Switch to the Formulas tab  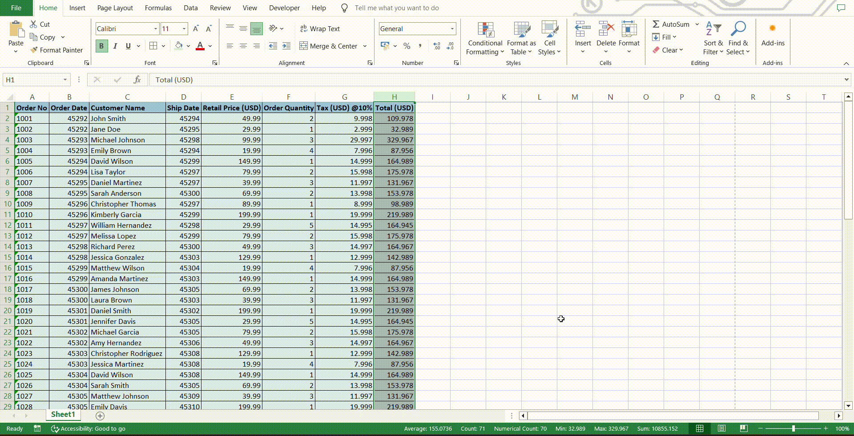pyautogui.click(x=158, y=8)
